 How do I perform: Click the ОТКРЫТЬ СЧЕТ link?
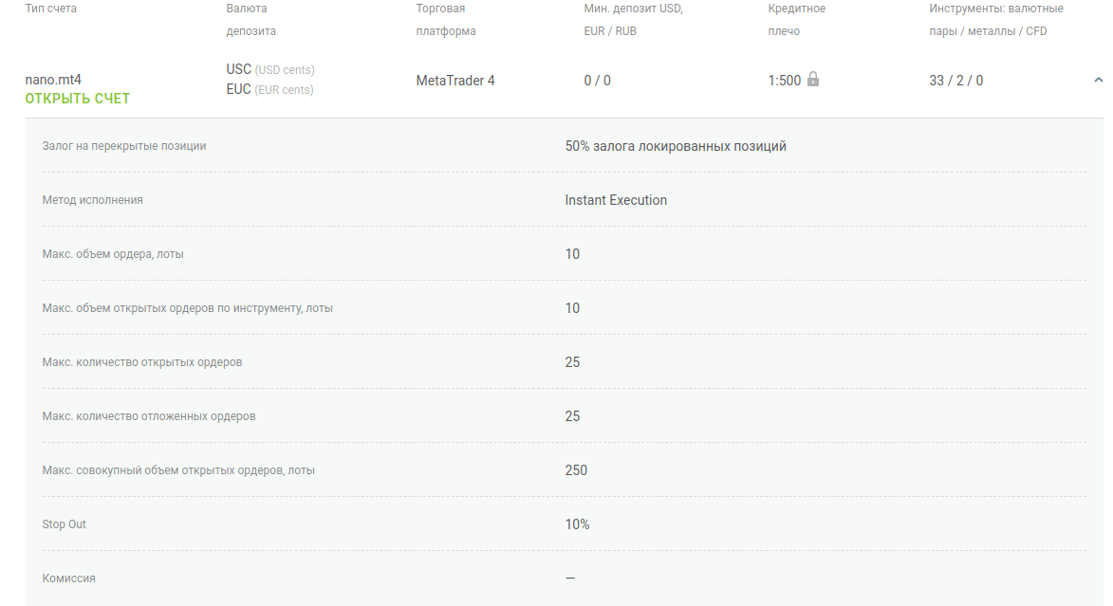tap(78, 99)
